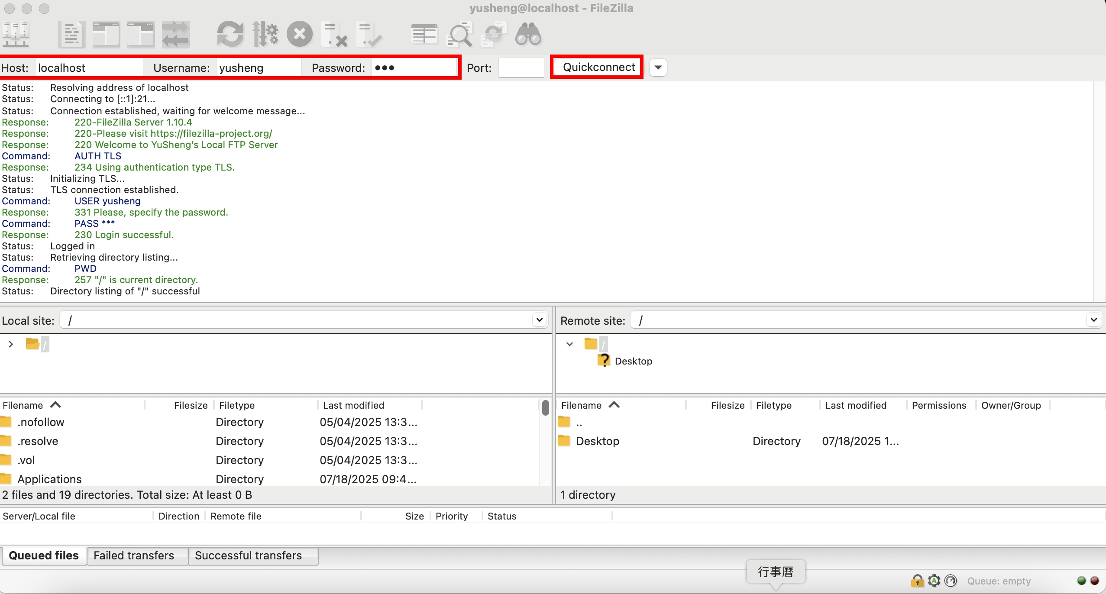The height and width of the screenshot is (594, 1106).
Task: Toggle directory comparison icon
Action: [x=459, y=34]
